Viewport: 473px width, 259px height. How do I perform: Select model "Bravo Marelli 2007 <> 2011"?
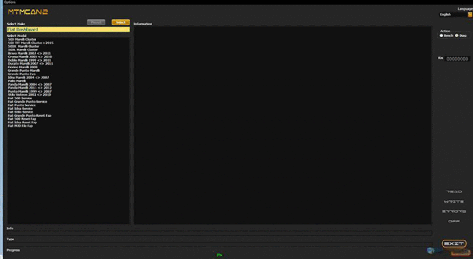[x=30, y=53]
